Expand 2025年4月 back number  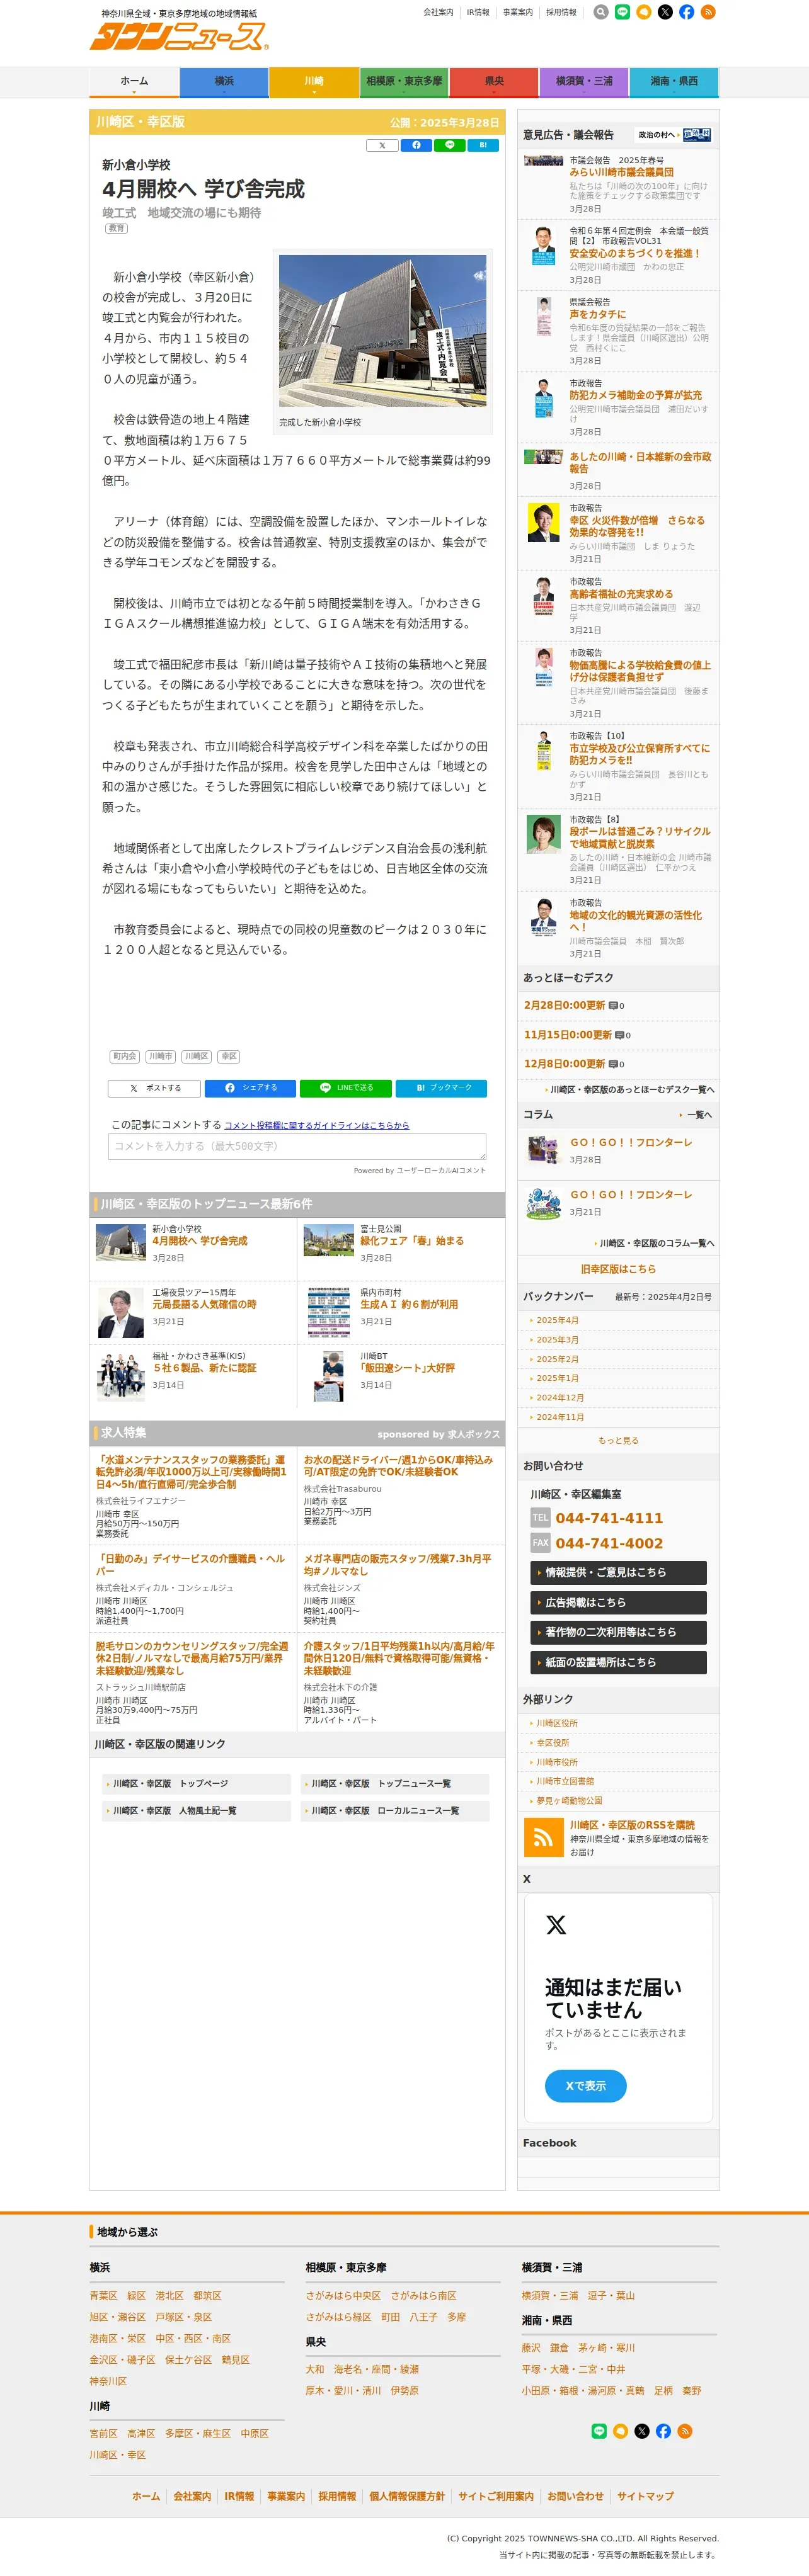coord(557,1321)
